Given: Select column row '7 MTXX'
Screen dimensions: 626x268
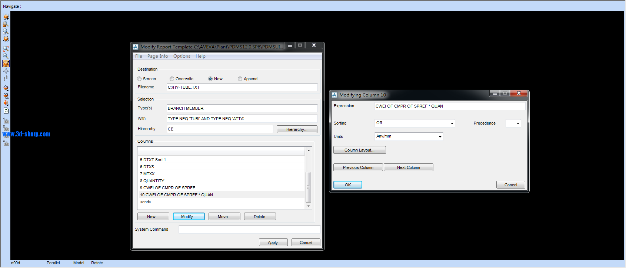Looking at the screenshot, I should (222, 174).
